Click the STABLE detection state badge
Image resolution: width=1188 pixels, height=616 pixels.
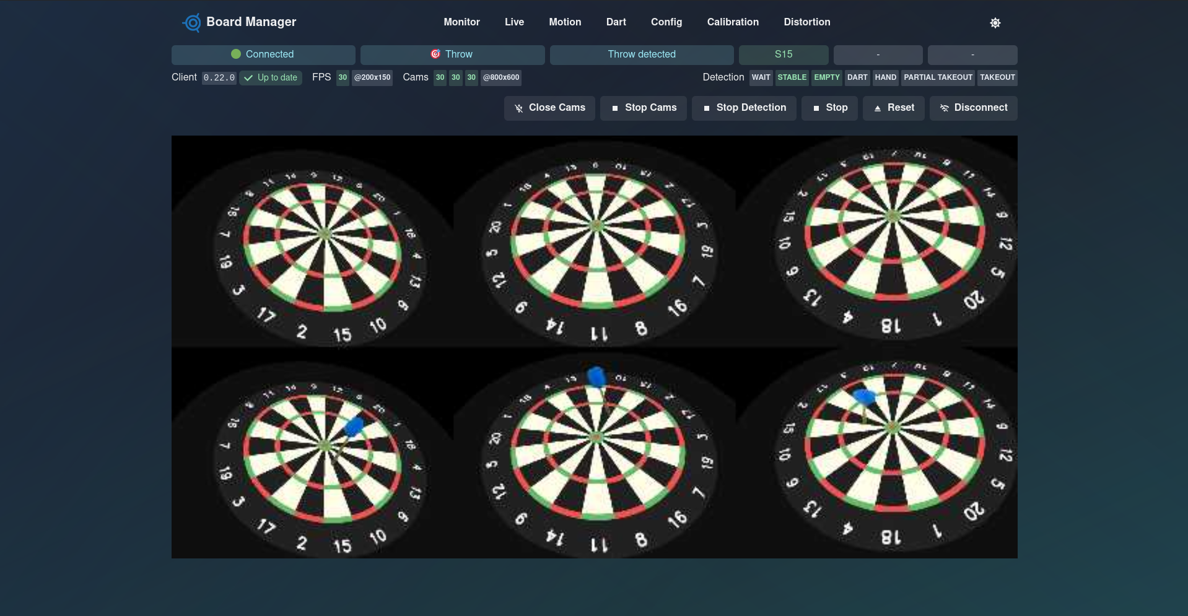click(792, 78)
